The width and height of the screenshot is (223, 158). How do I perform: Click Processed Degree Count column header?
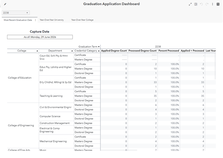pos(142,51)
